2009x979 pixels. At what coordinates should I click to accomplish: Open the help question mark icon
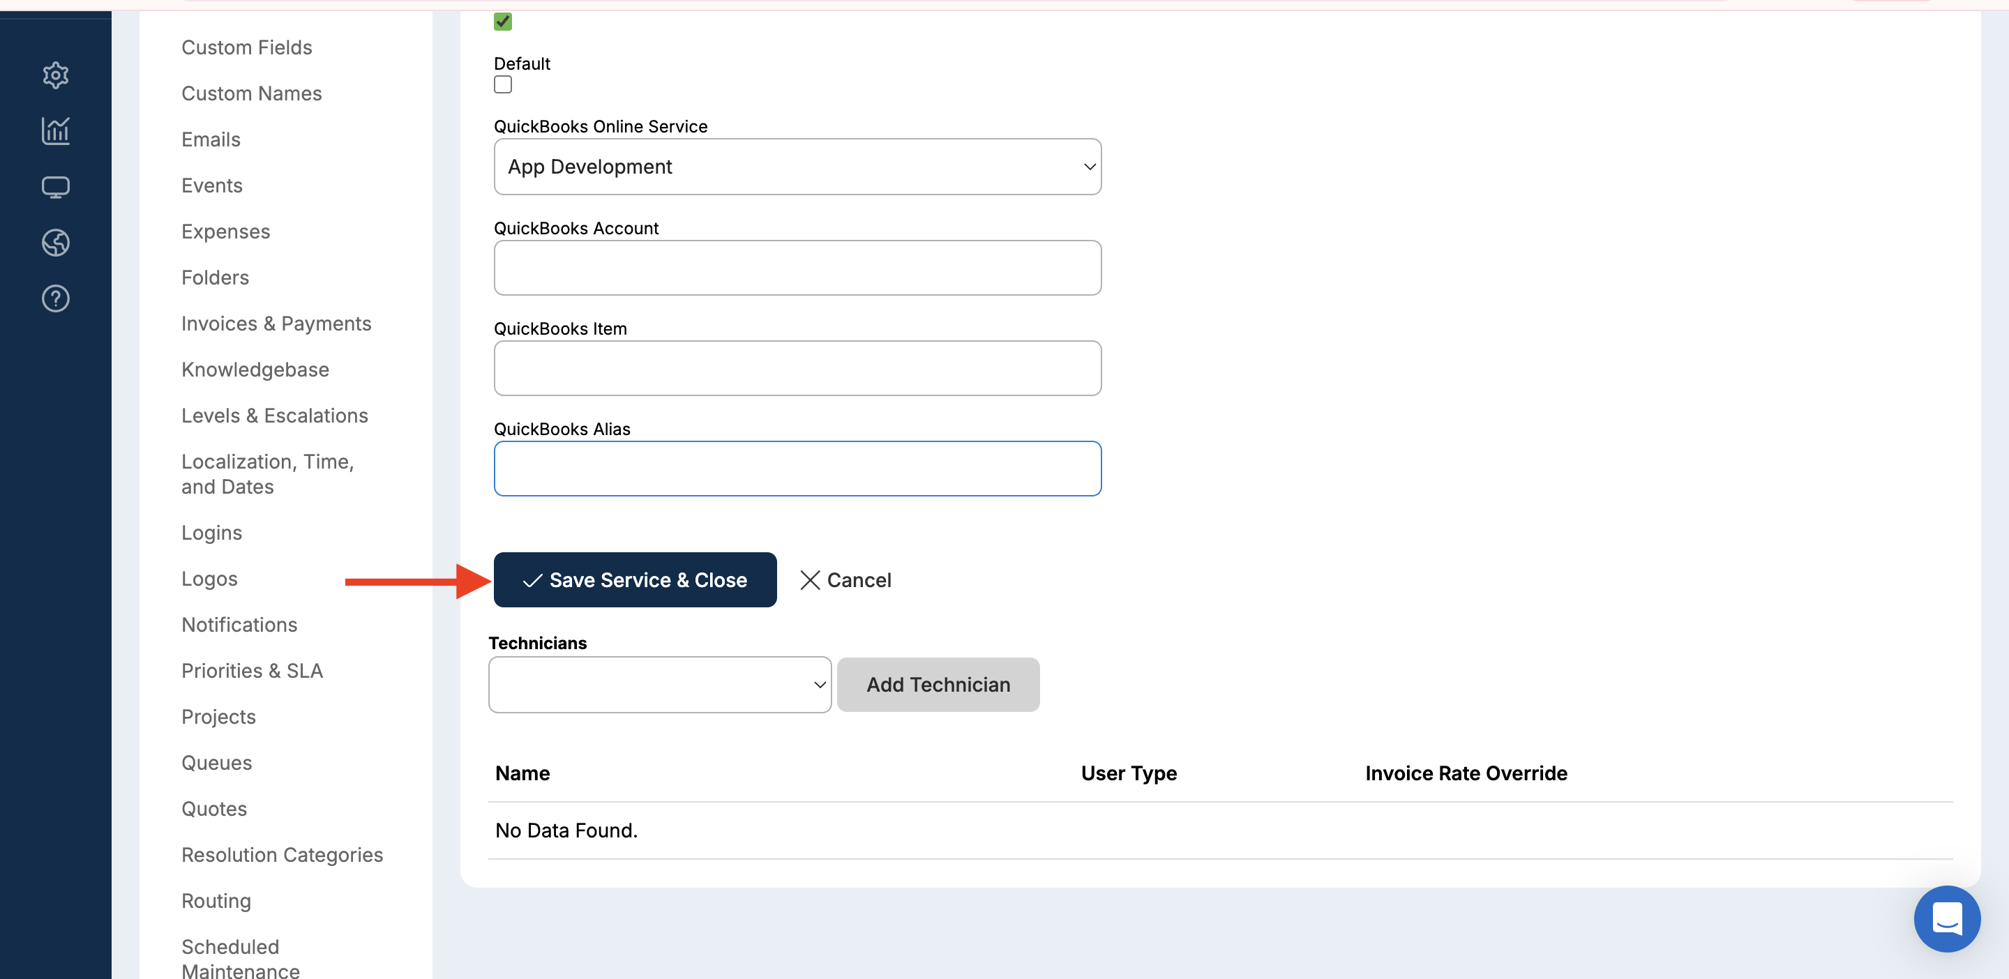coord(55,298)
